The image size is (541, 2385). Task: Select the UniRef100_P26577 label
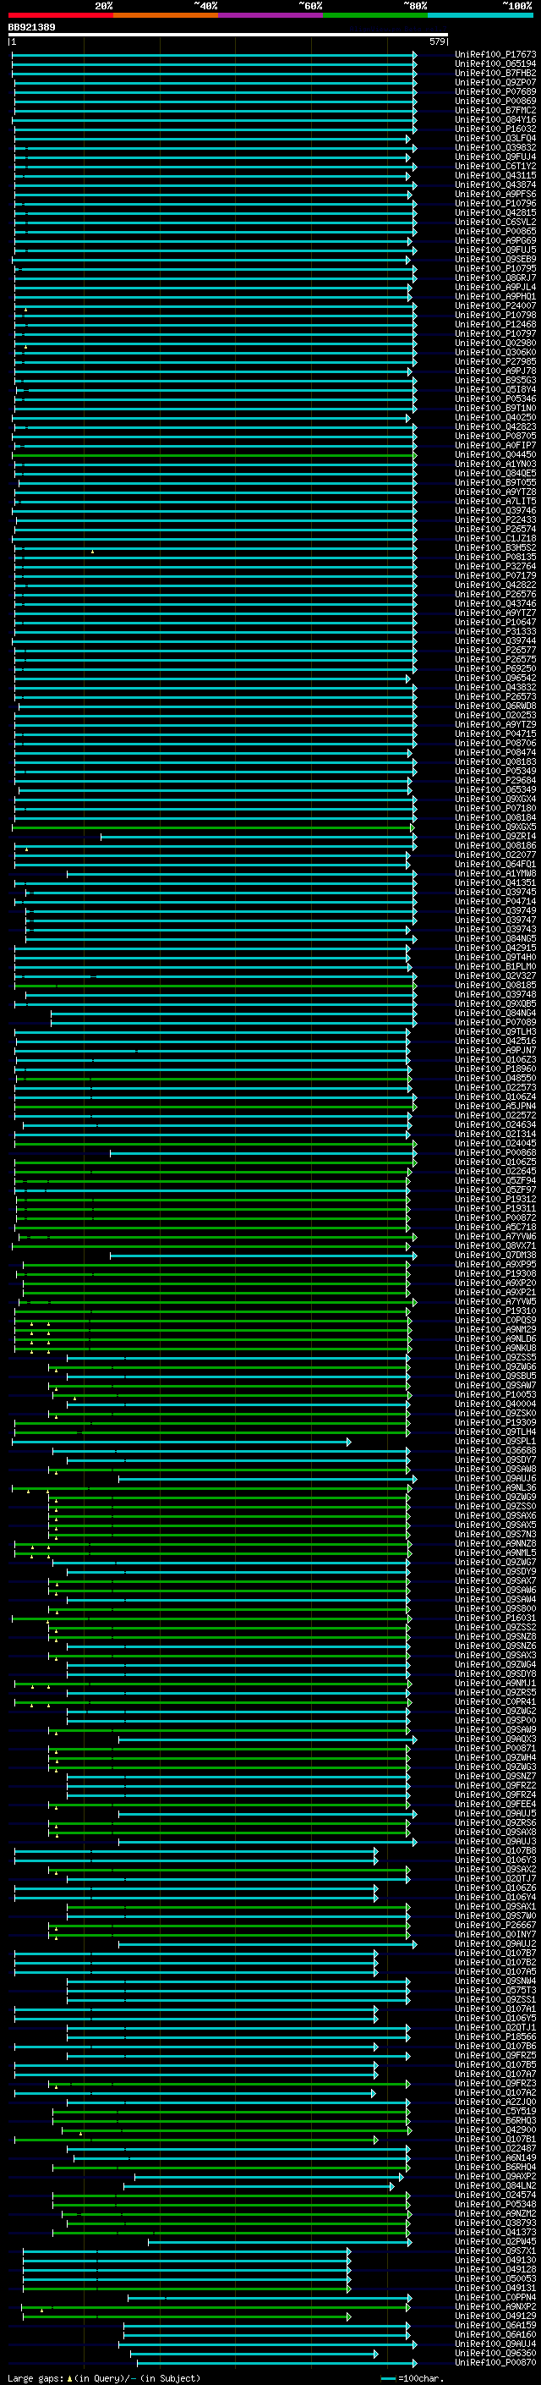495,650
